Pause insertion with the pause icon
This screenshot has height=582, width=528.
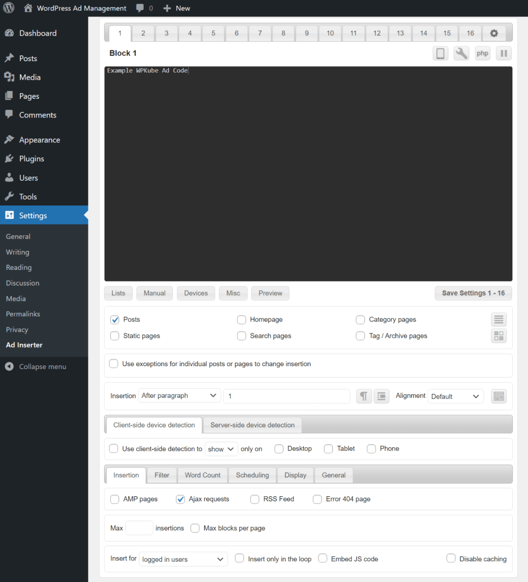[x=504, y=53]
